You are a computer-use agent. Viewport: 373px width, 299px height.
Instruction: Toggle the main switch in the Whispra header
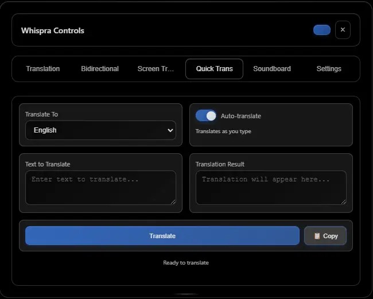322,30
